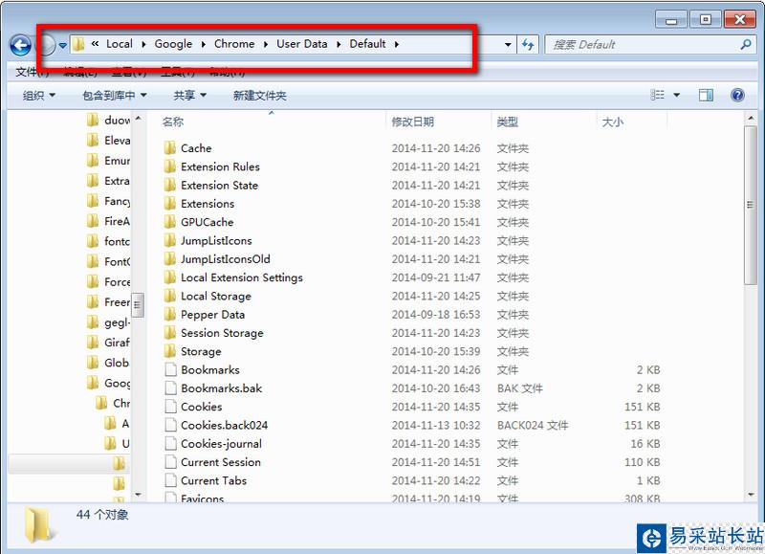Select the Local Extension Settings folder icon
The width and height of the screenshot is (765, 554).
click(x=170, y=277)
